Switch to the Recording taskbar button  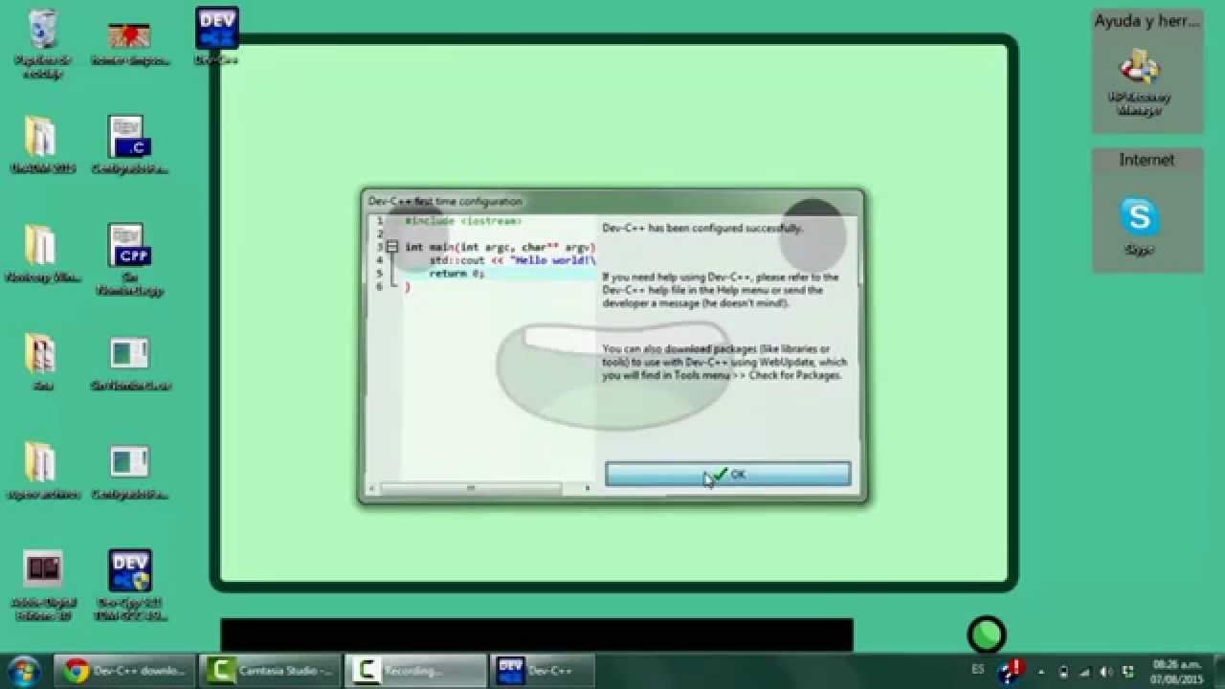(x=415, y=671)
